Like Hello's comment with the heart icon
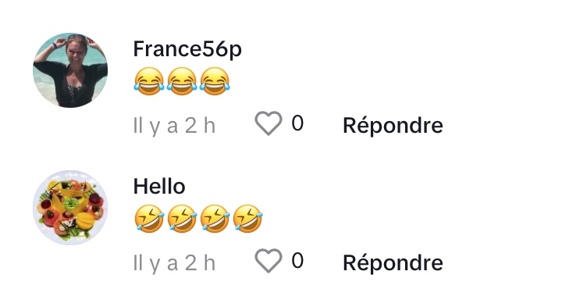587x289 pixels. click(268, 261)
